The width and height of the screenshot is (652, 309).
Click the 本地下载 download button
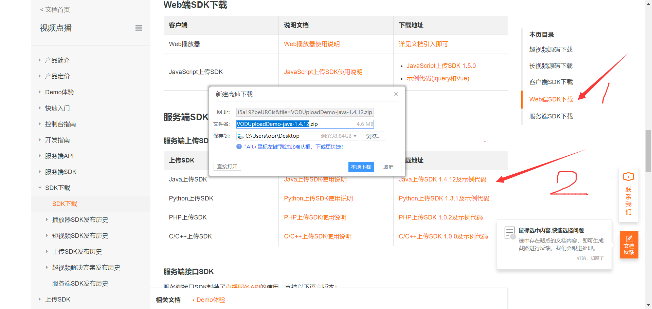(x=361, y=167)
